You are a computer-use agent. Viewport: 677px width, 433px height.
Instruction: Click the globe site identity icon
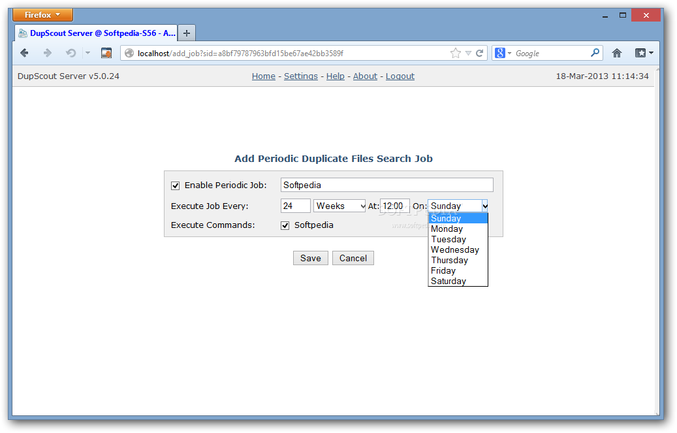[x=129, y=53]
